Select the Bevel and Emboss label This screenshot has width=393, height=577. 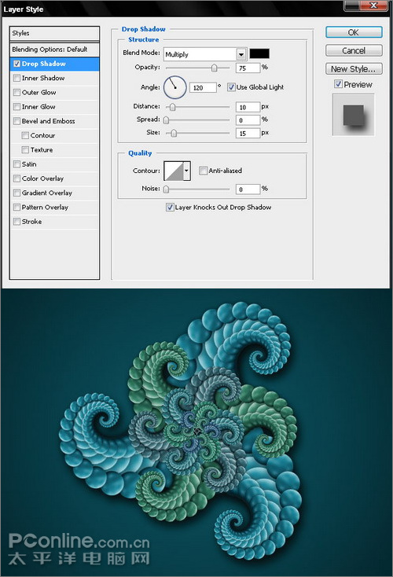48,121
